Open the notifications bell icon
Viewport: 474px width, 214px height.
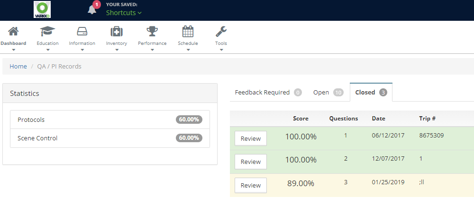click(x=92, y=9)
